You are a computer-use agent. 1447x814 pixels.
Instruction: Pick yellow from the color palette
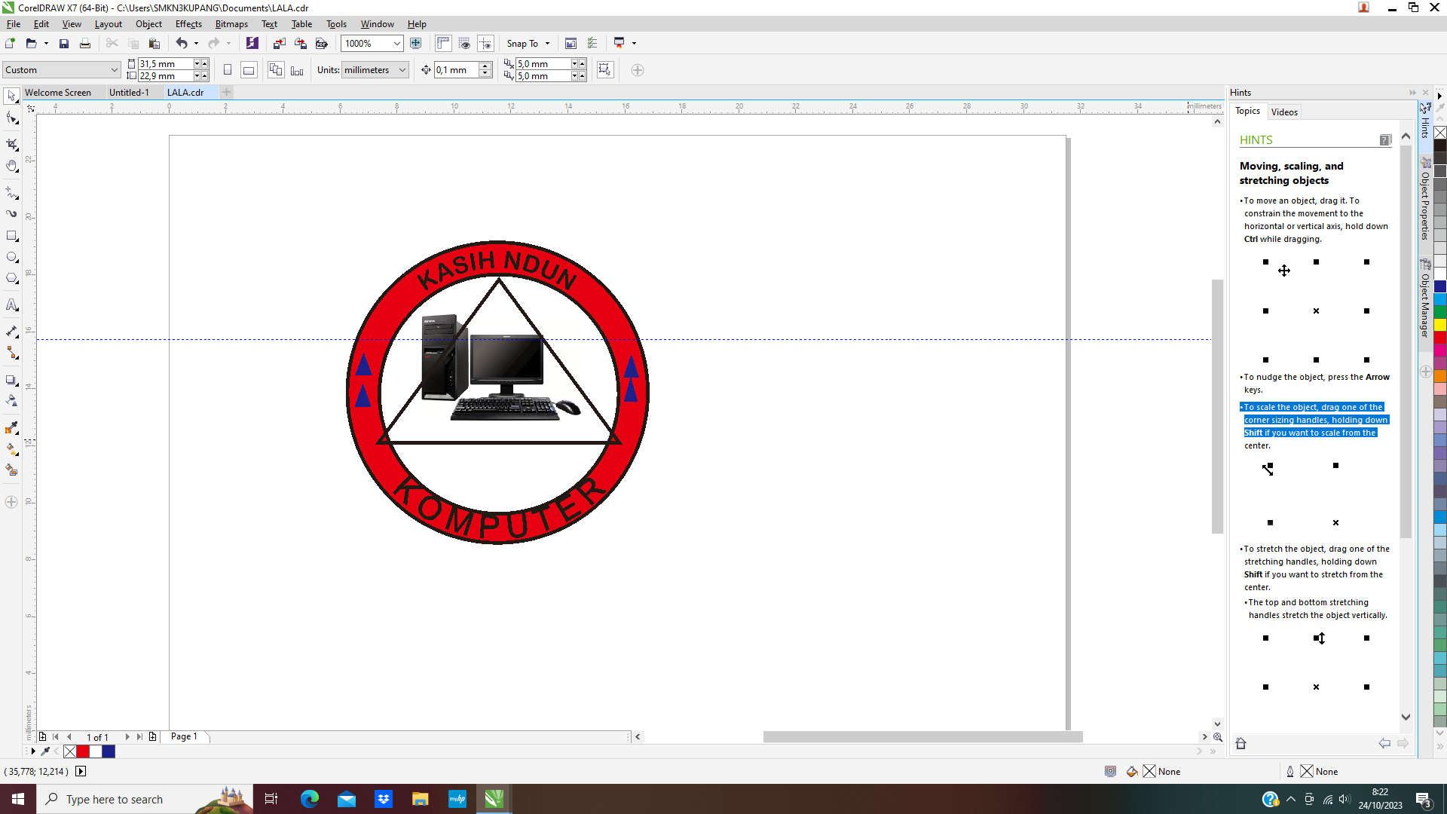point(1440,325)
